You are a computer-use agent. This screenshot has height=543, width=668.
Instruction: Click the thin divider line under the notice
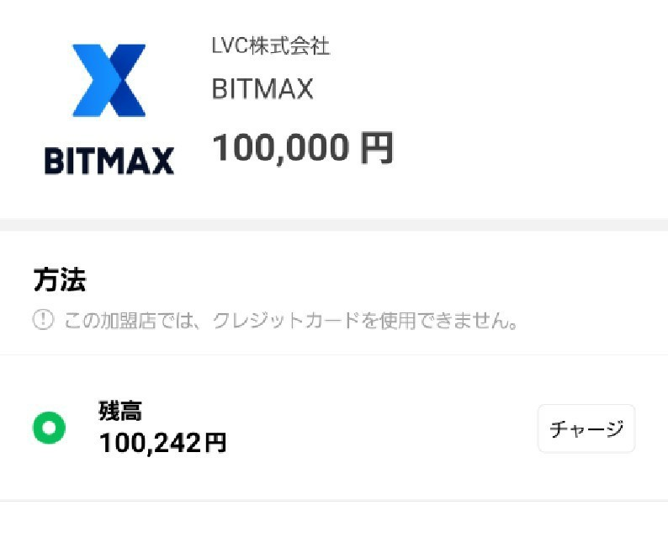334,354
